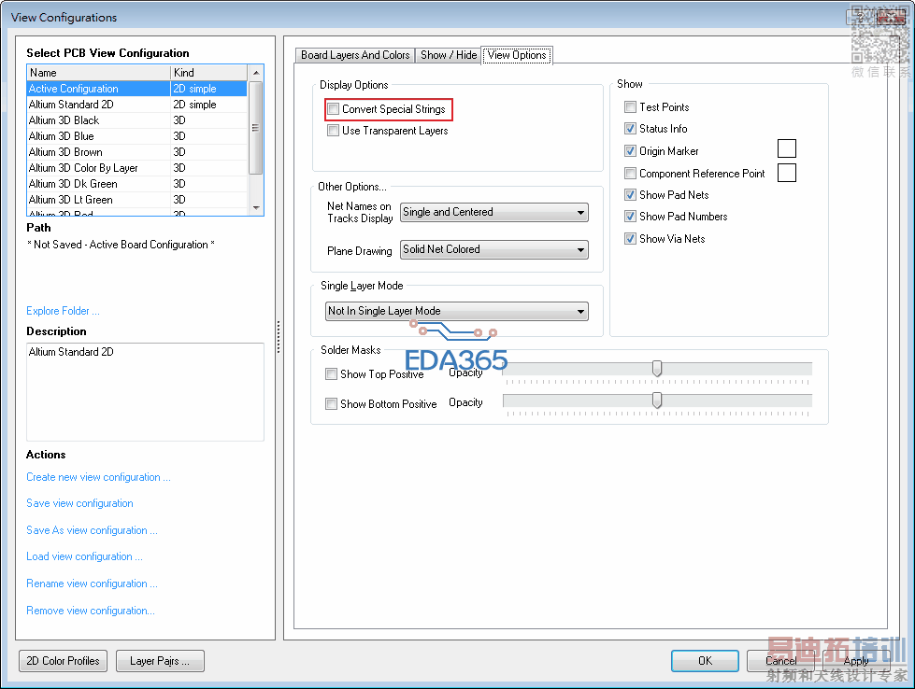Click Save As view configuration link
This screenshot has height=689, width=915.
[x=93, y=530]
